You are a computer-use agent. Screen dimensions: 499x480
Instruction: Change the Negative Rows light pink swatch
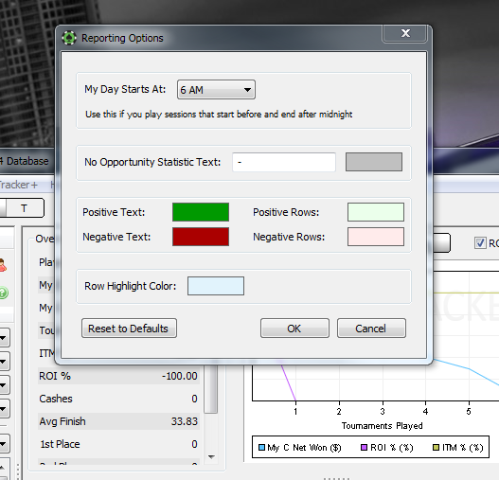click(x=376, y=237)
